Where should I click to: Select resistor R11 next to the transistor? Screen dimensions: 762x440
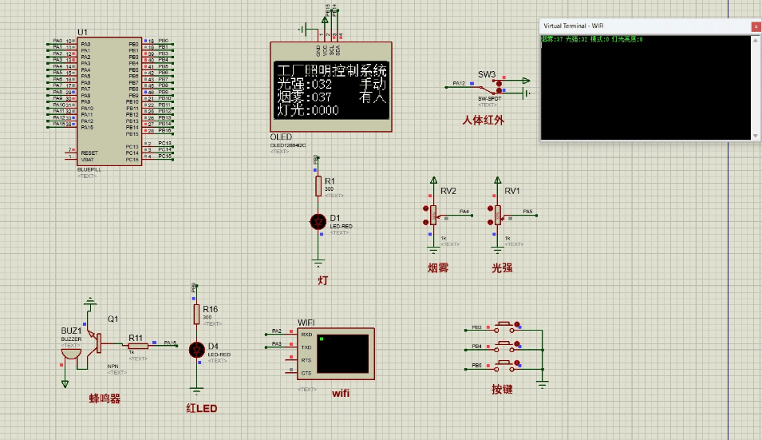(x=136, y=346)
